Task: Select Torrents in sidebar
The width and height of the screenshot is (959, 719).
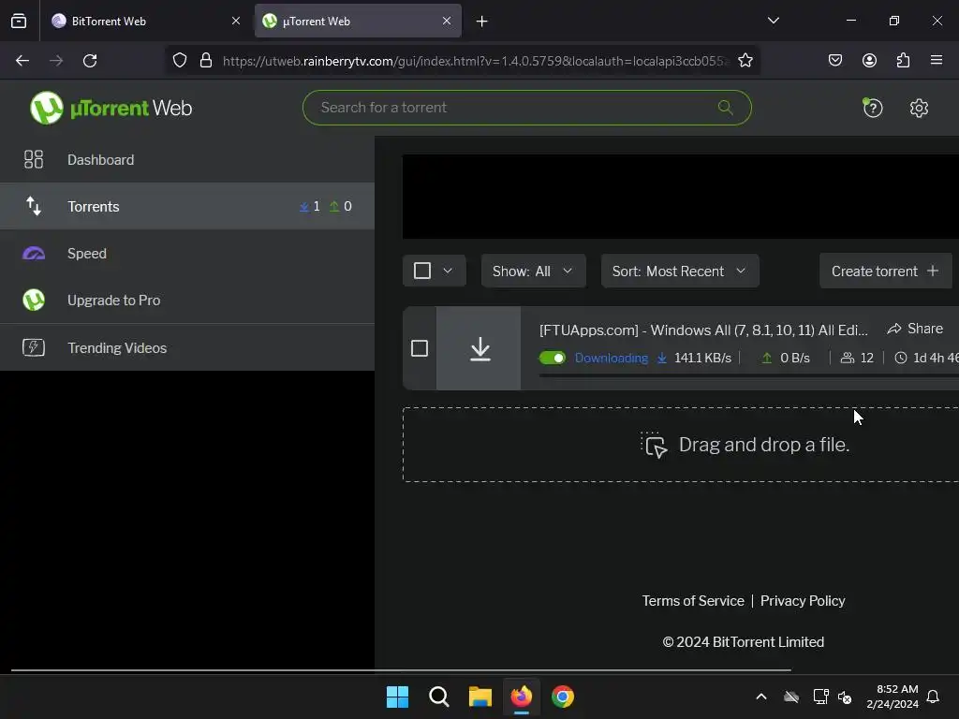Action: point(187,206)
